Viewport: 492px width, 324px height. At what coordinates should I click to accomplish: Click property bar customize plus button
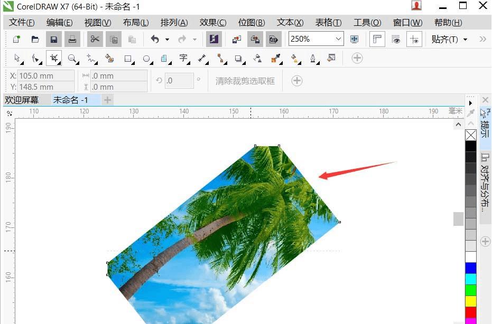tap(297, 81)
